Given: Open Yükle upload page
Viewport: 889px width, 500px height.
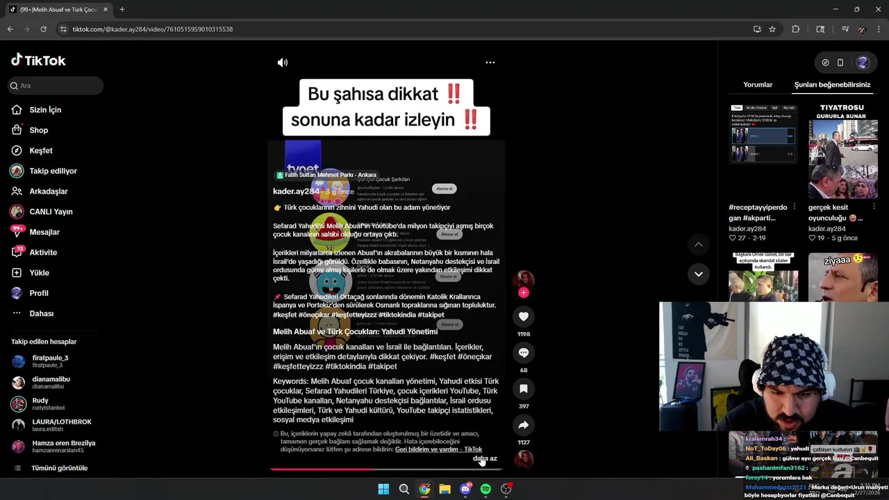Looking at the screenshot, I should coord(39,273).
